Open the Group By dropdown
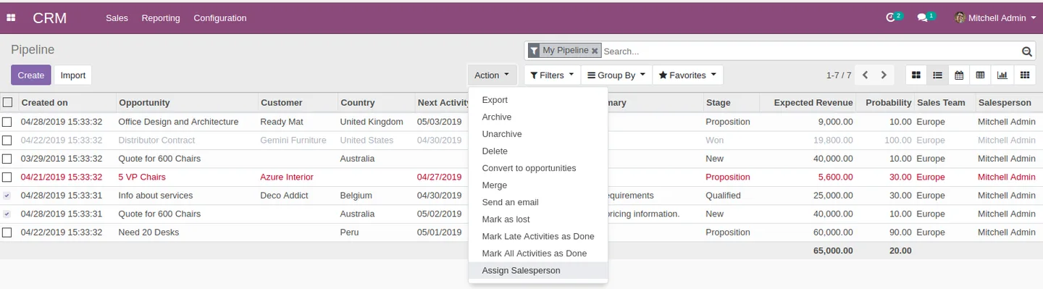Screen dimensions: 1043x289 (616, 75)
